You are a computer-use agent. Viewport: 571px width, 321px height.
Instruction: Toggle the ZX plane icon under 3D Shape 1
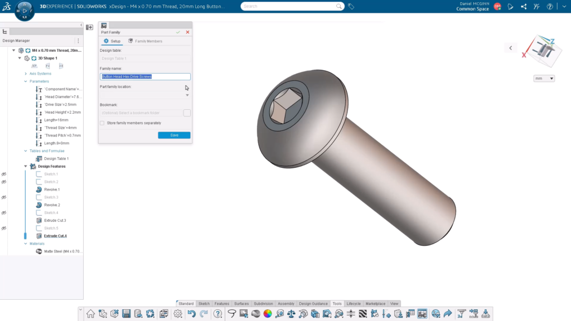[61, 66]
